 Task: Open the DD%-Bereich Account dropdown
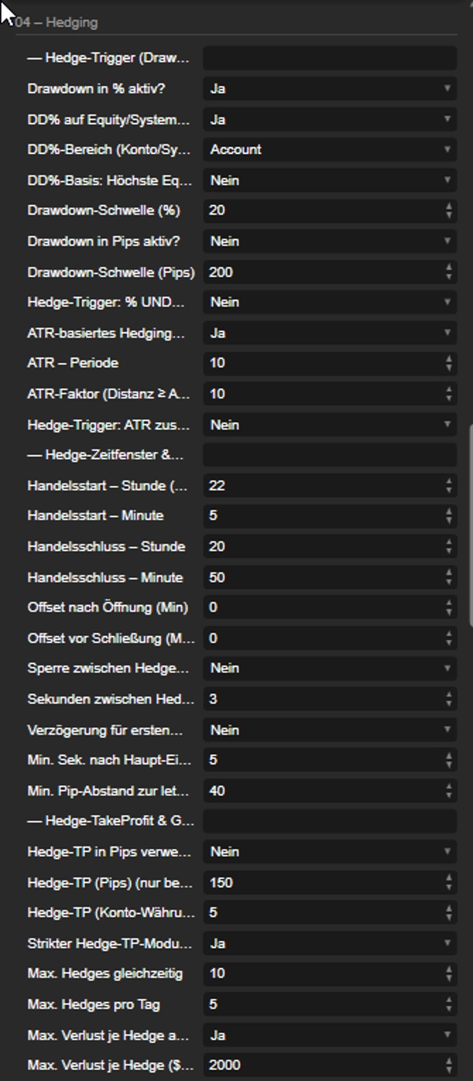(x=330, y=149)
